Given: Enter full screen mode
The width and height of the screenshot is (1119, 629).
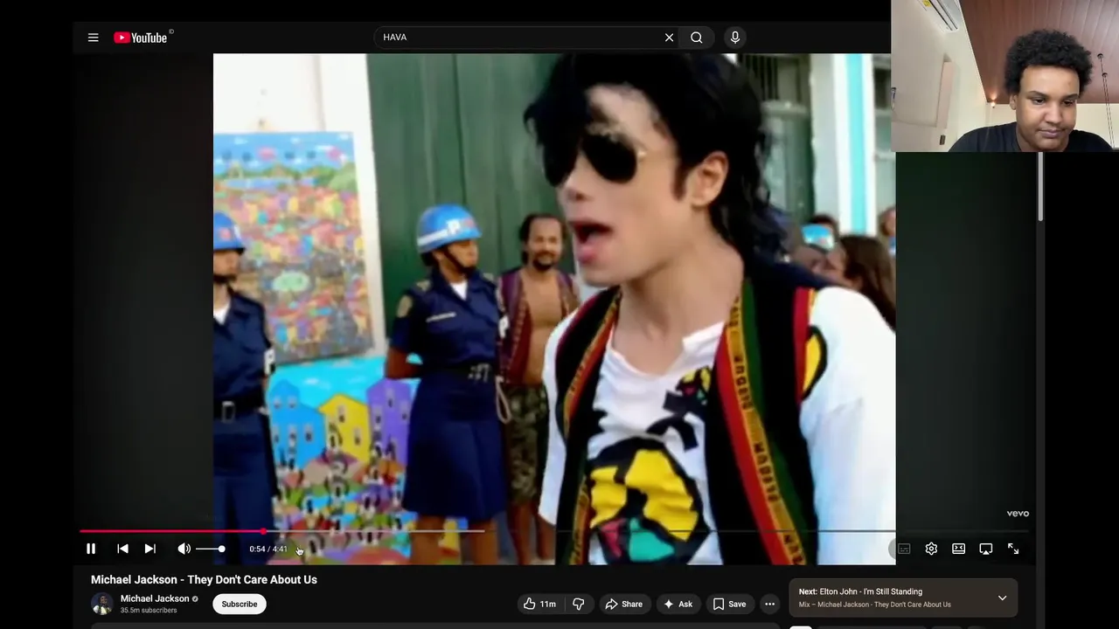Looking at the screenshot, I should point(1013,549).
